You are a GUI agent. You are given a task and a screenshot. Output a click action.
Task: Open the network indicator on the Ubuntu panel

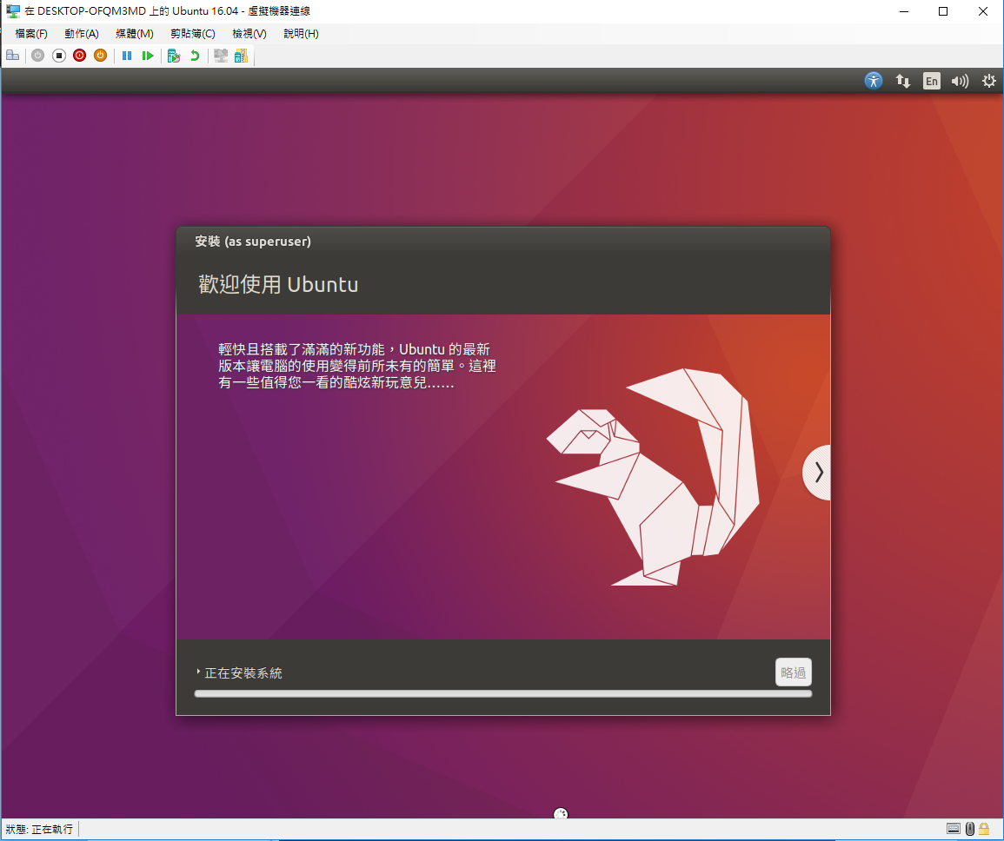[902, 81]
